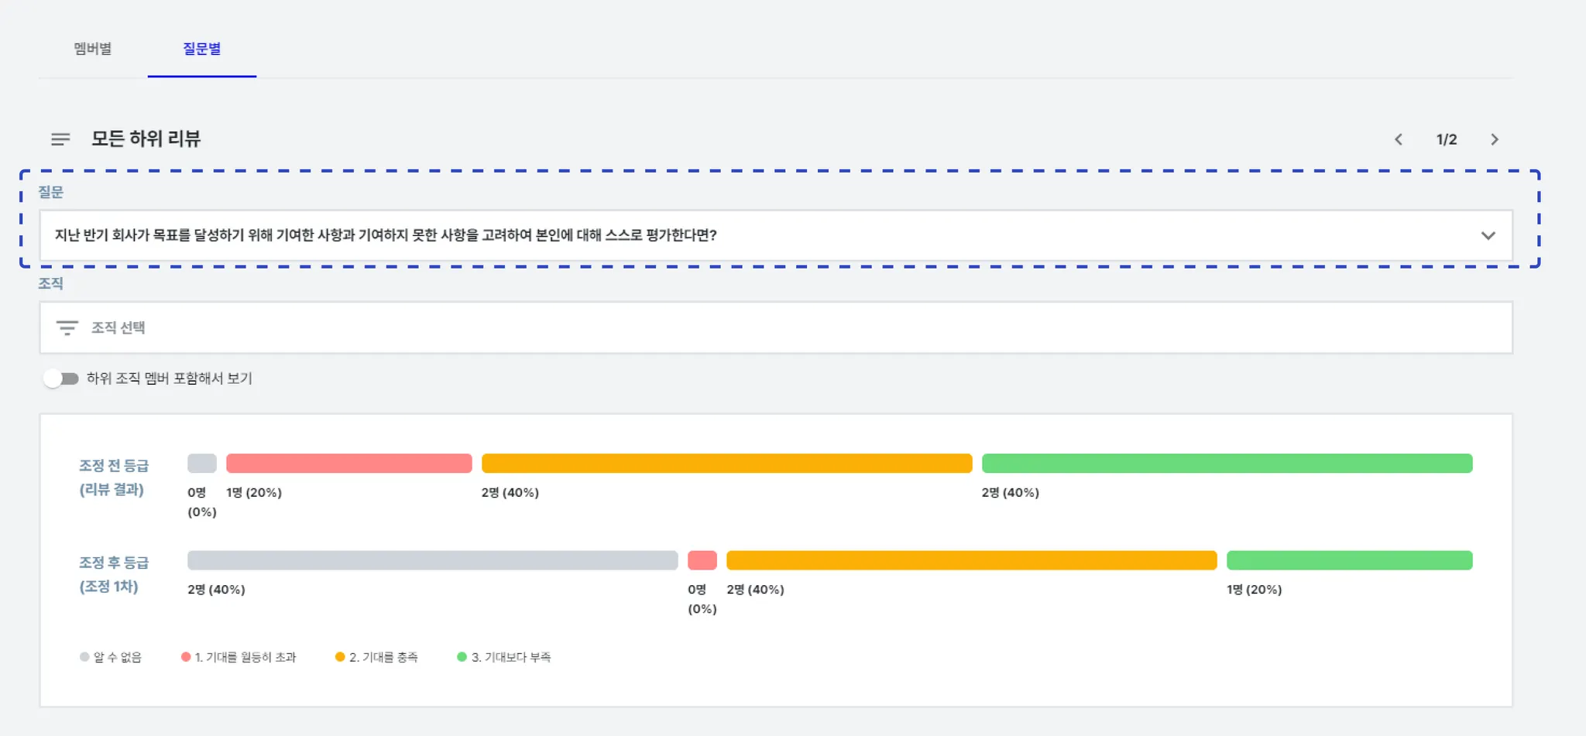Image resolution: width=1586 pixels, height=736 pixels.
Task: Click the 조정 전 등급 (리뷰 결과) label
Action: (113, 478)
